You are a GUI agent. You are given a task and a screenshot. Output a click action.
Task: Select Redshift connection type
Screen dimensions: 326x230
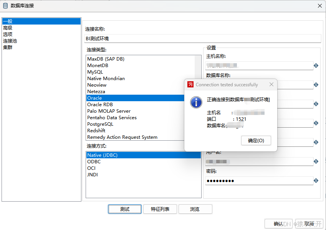pos(135,131)
